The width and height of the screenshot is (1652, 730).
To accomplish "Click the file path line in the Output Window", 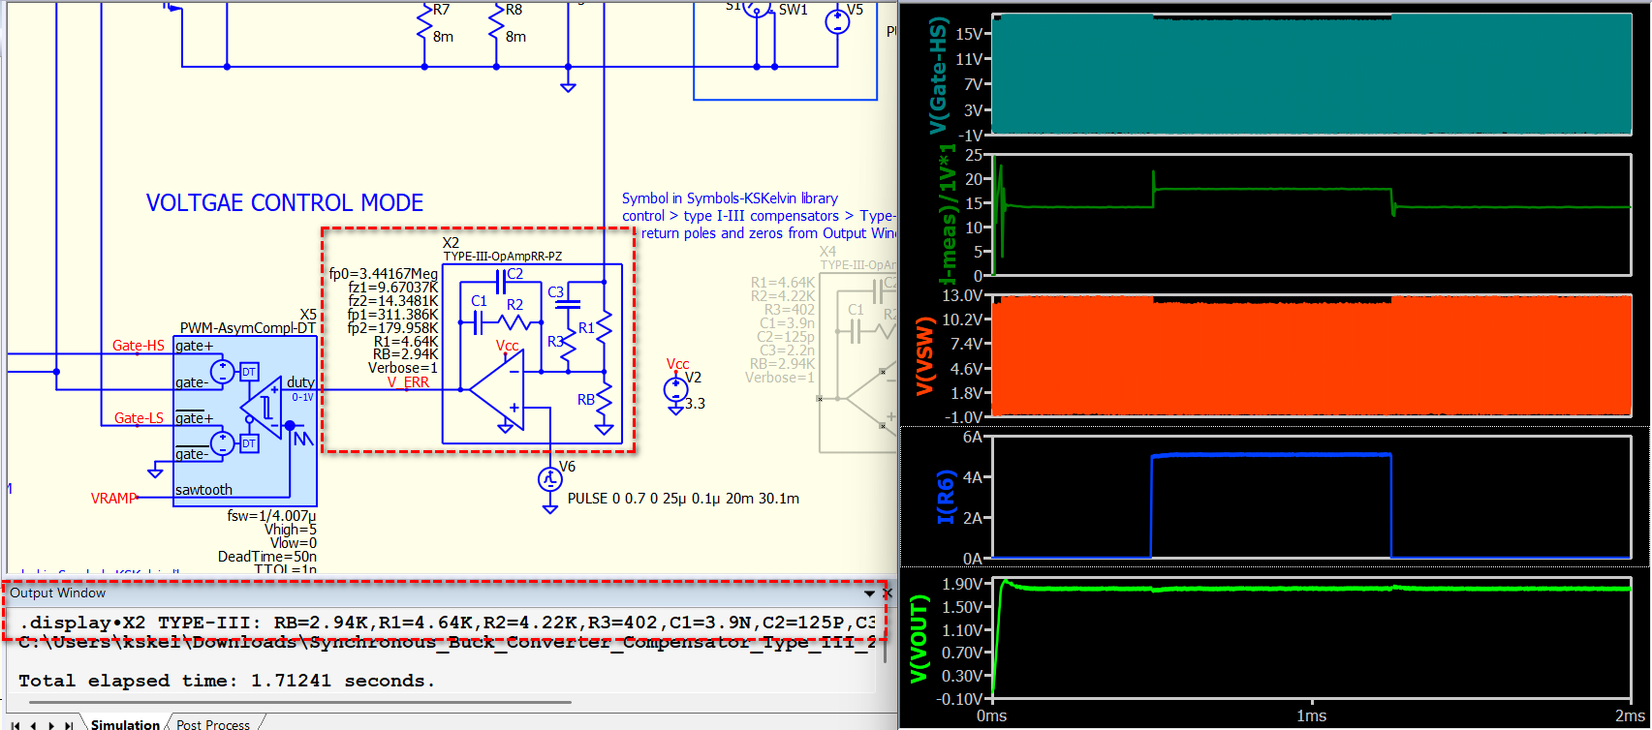I will pos(447,643).
